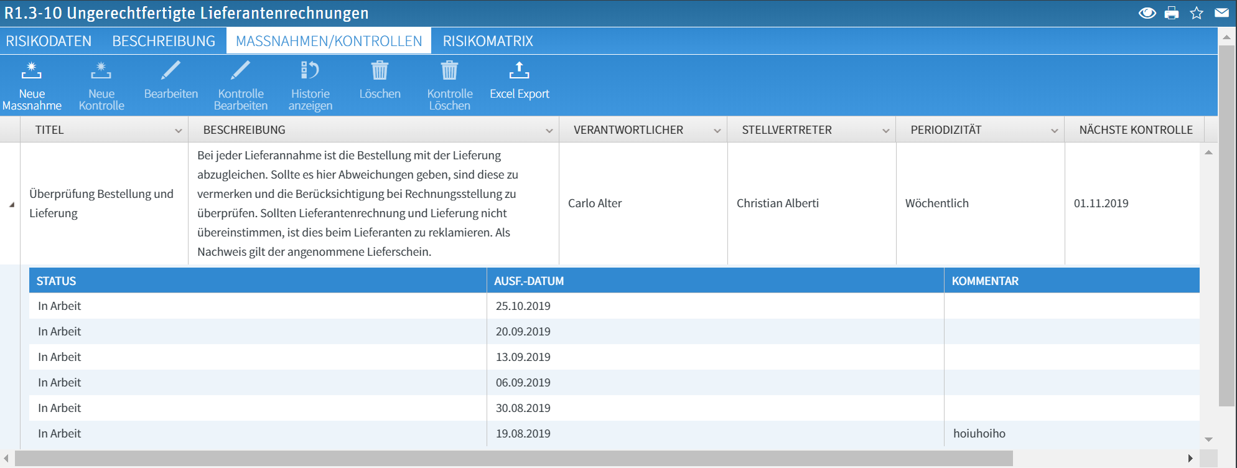Click the Bearbeiten pencil icon
The height and width of the screenshot is (468, 1237).
click(x=170, y=72)
